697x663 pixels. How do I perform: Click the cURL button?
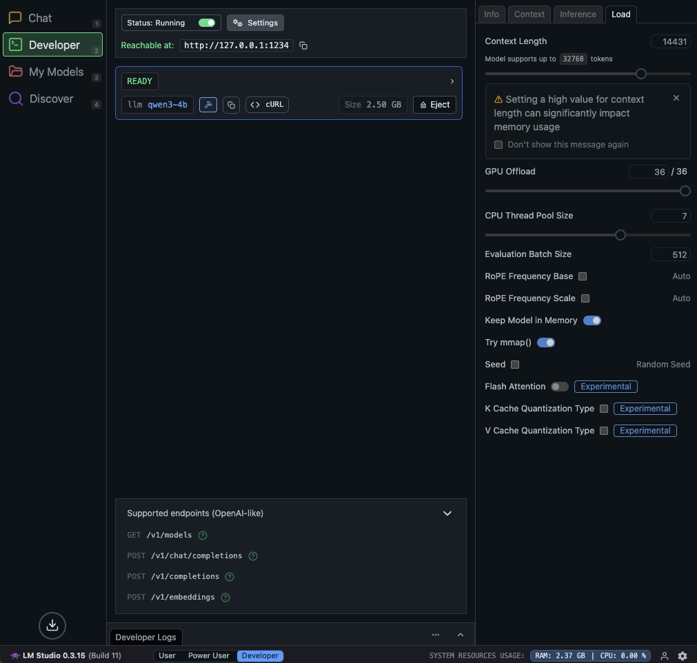[267, 105]
